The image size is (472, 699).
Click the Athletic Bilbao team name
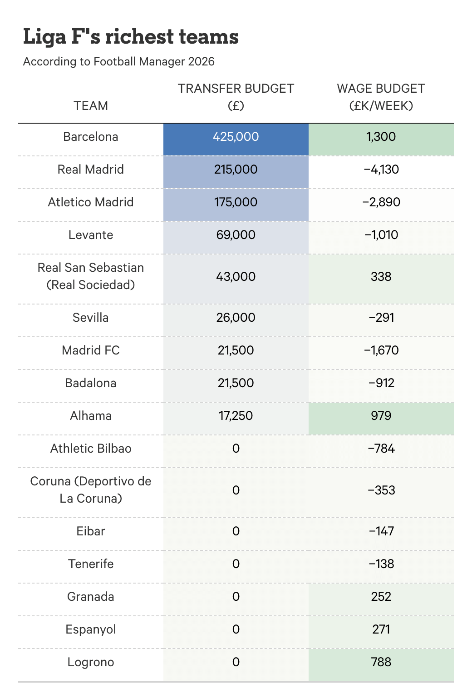pos(91,449)
